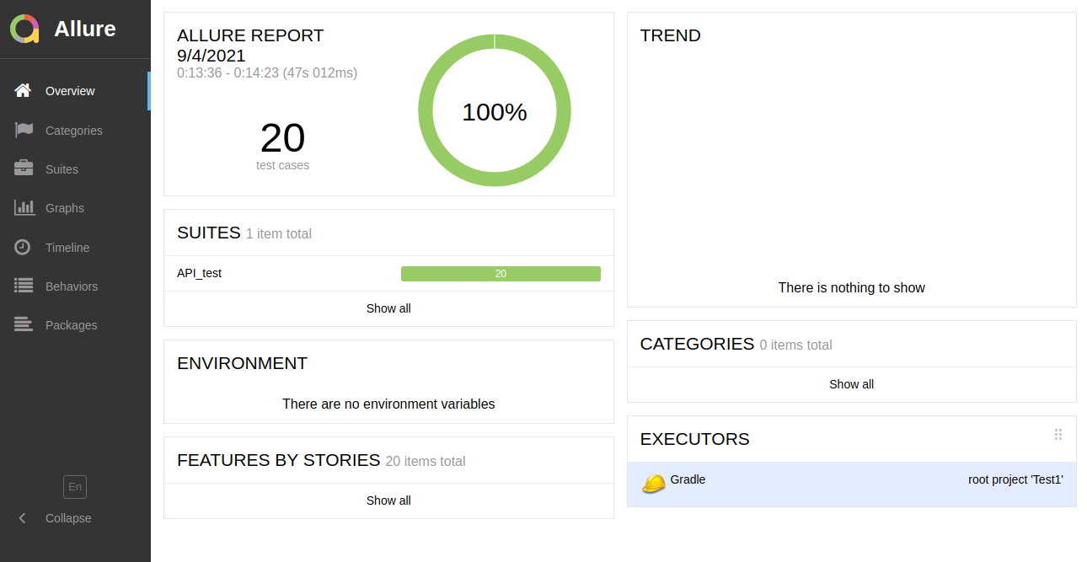
Task: Switch to the Suites tab label
Action: pyautogui.click(x=62, y=169)
